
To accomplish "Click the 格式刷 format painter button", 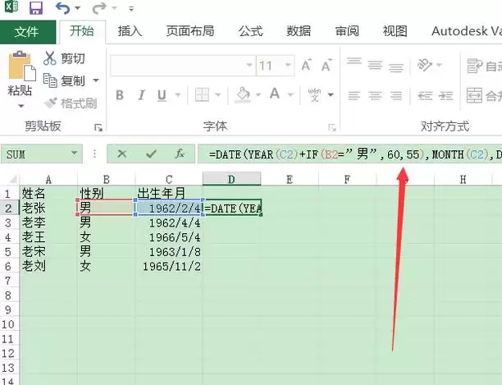I will (x=71, y=103).
